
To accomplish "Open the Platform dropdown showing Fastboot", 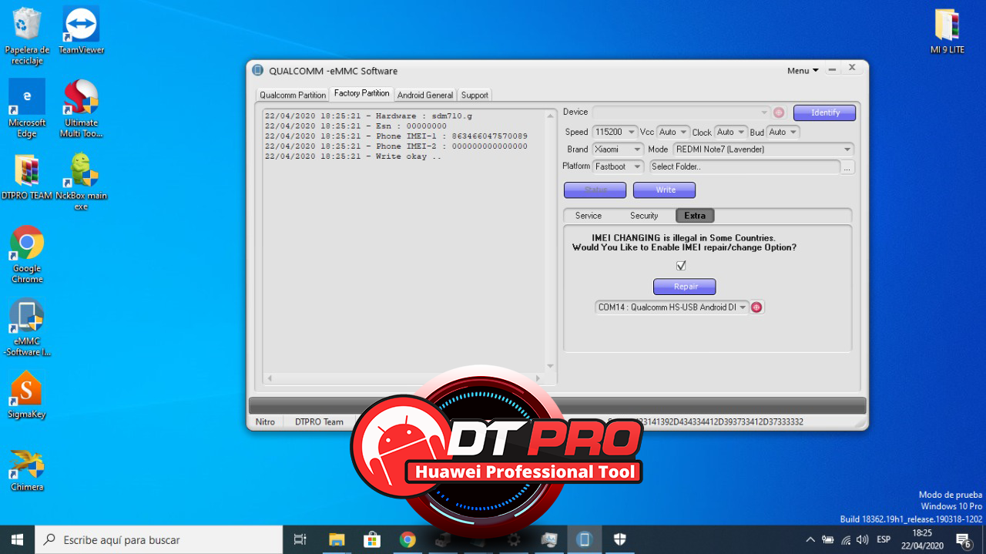I will coord(617,166).
